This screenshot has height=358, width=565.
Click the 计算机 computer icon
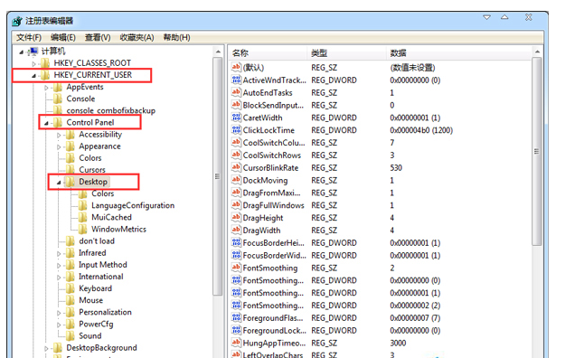33,52
